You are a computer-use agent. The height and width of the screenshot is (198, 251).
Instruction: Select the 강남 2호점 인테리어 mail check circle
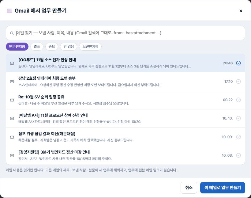tap(238, 82)
